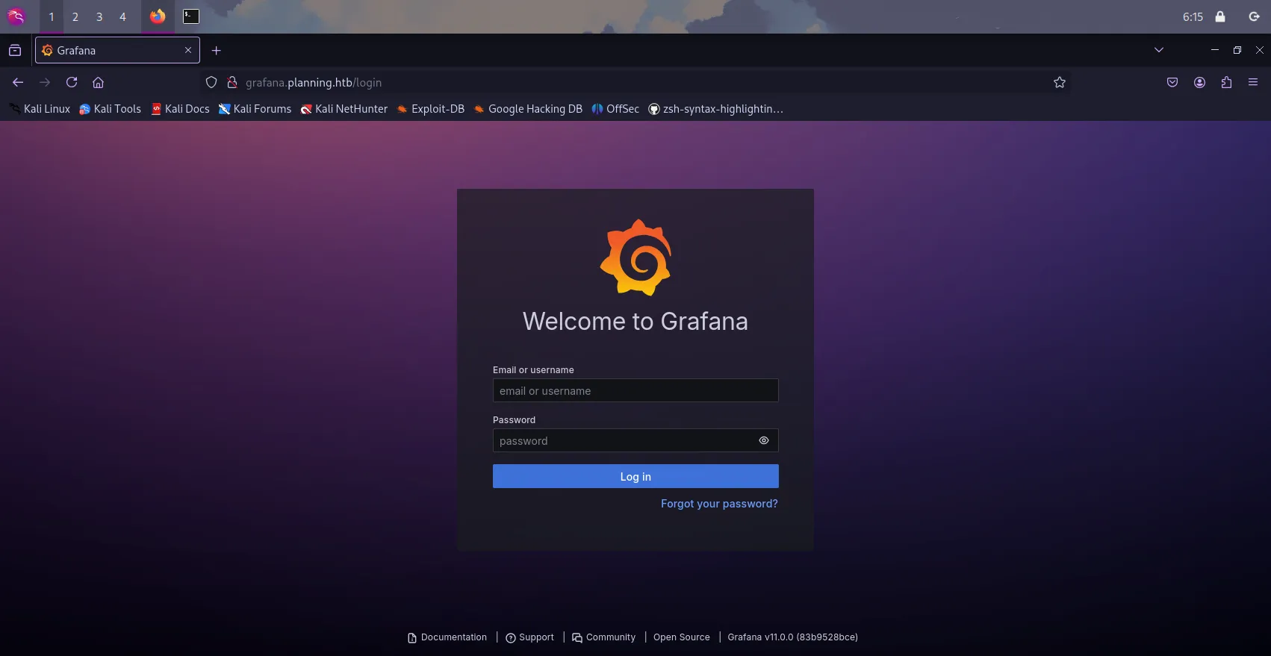
Task: Expand the list all tabs chevron
Action: [x=1159, y=50]
